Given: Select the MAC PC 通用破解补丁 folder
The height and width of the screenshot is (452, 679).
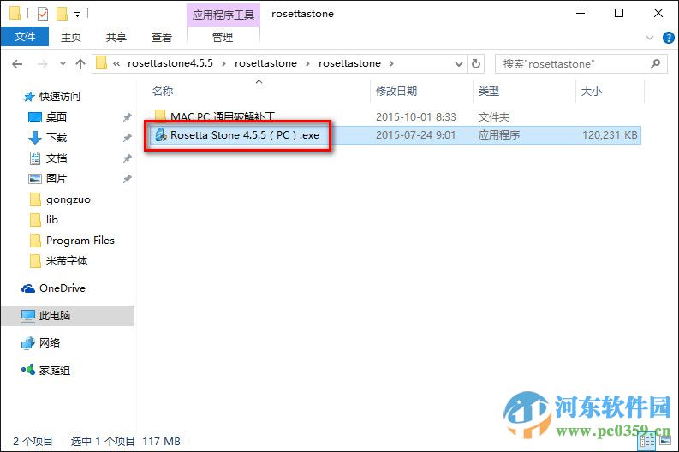Looking at the screenshot, I should pyautogui.click(x=223, y=116).
